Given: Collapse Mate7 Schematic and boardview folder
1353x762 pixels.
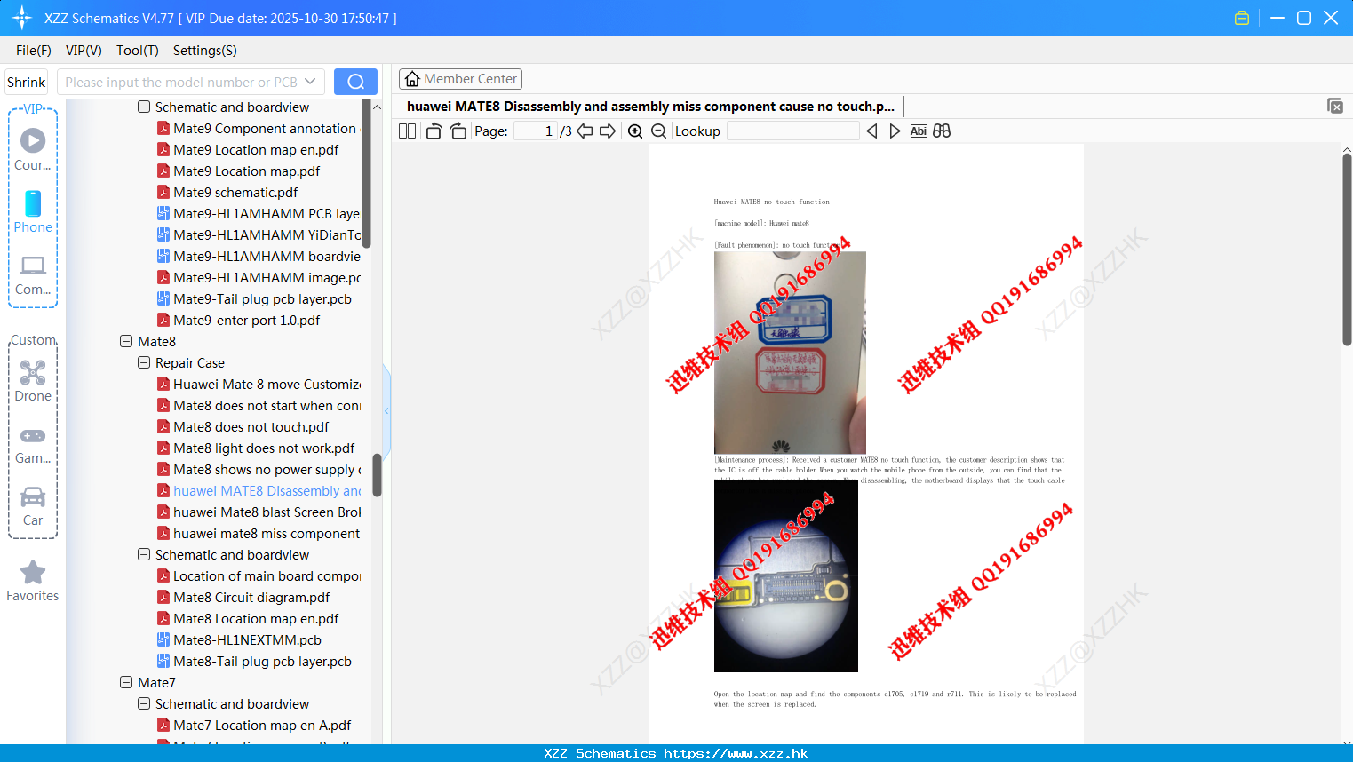Looking at the screenshot, I should click(x=144, y=703).
